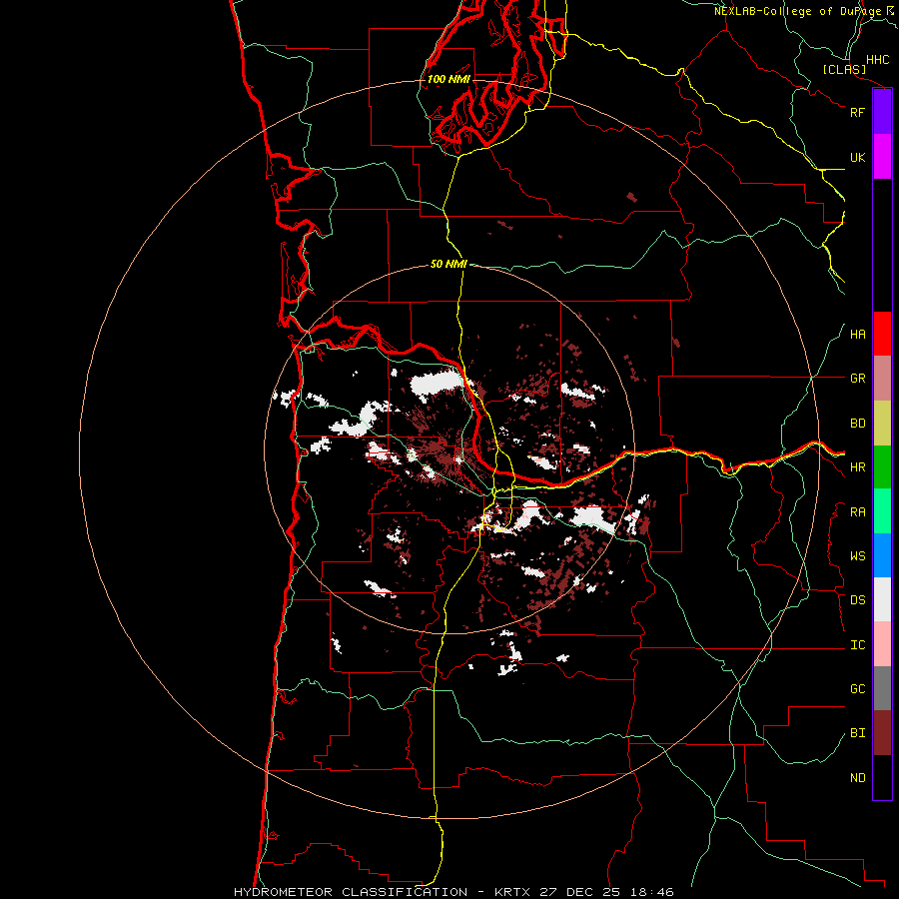
Task: Click the GR legend color swatch
Action: coord(882,379)
